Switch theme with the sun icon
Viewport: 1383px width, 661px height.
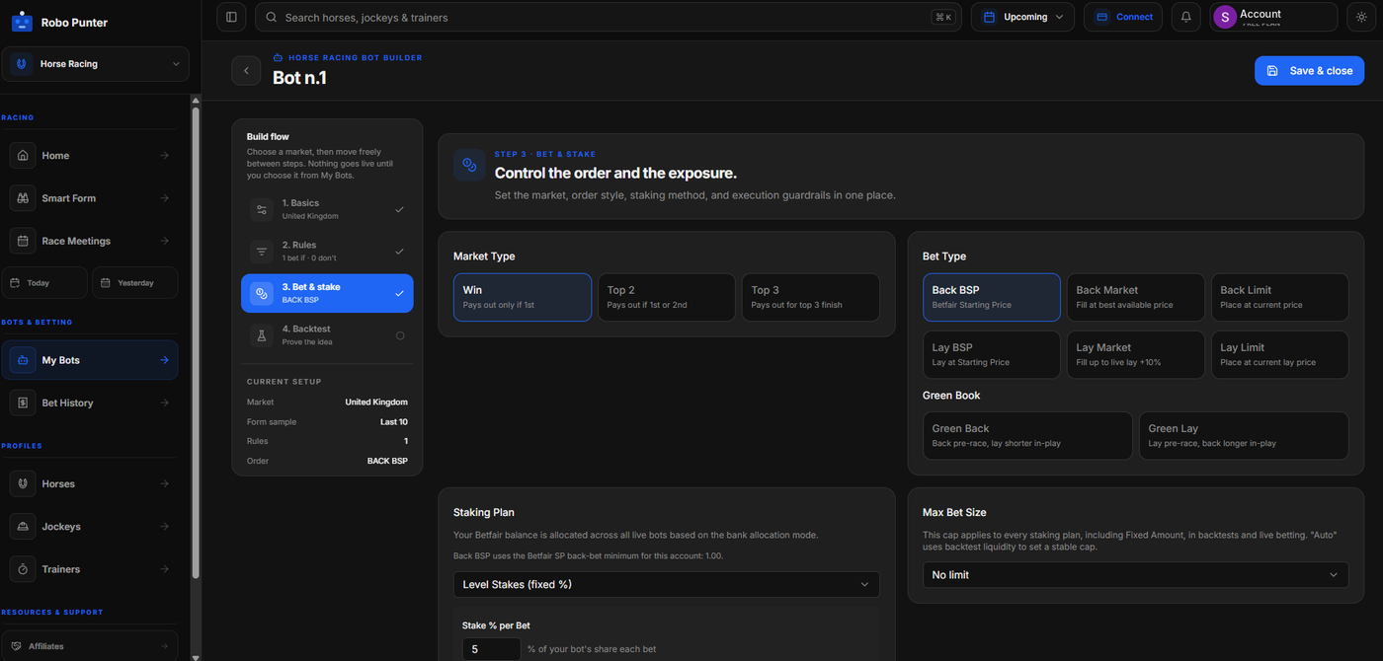tap(1361, 17)
